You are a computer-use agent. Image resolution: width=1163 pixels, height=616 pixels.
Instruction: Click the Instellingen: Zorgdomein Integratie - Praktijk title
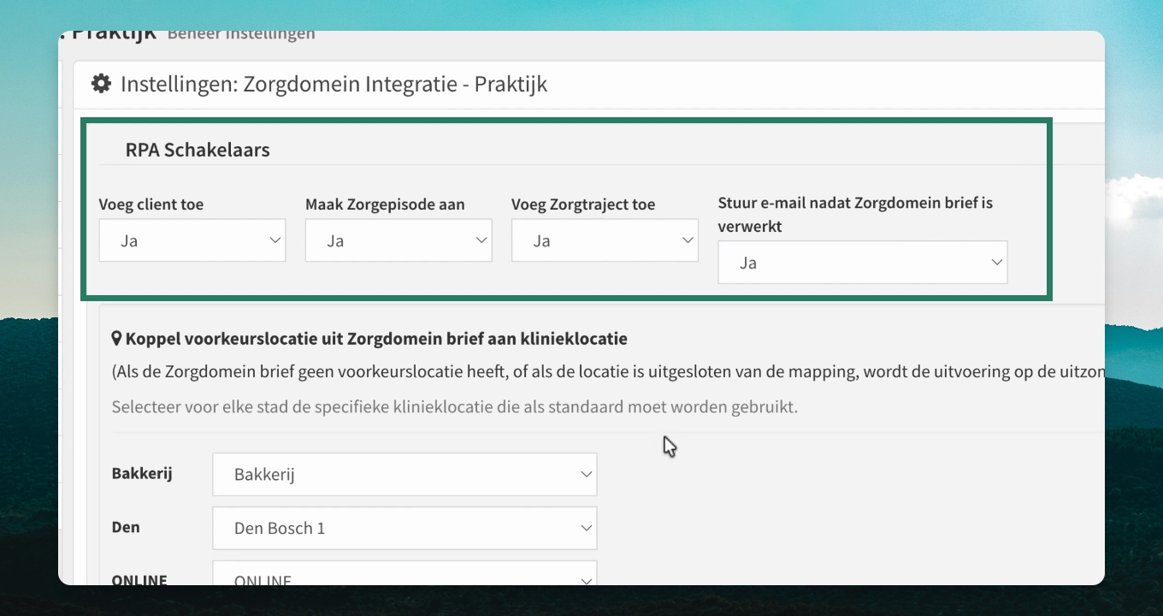pos(334,84)
